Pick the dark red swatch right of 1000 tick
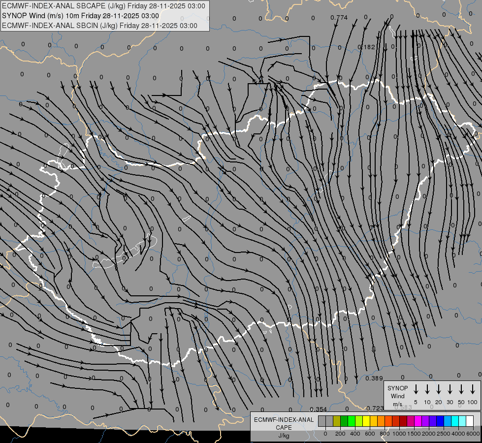 click(x=403, y=421)
